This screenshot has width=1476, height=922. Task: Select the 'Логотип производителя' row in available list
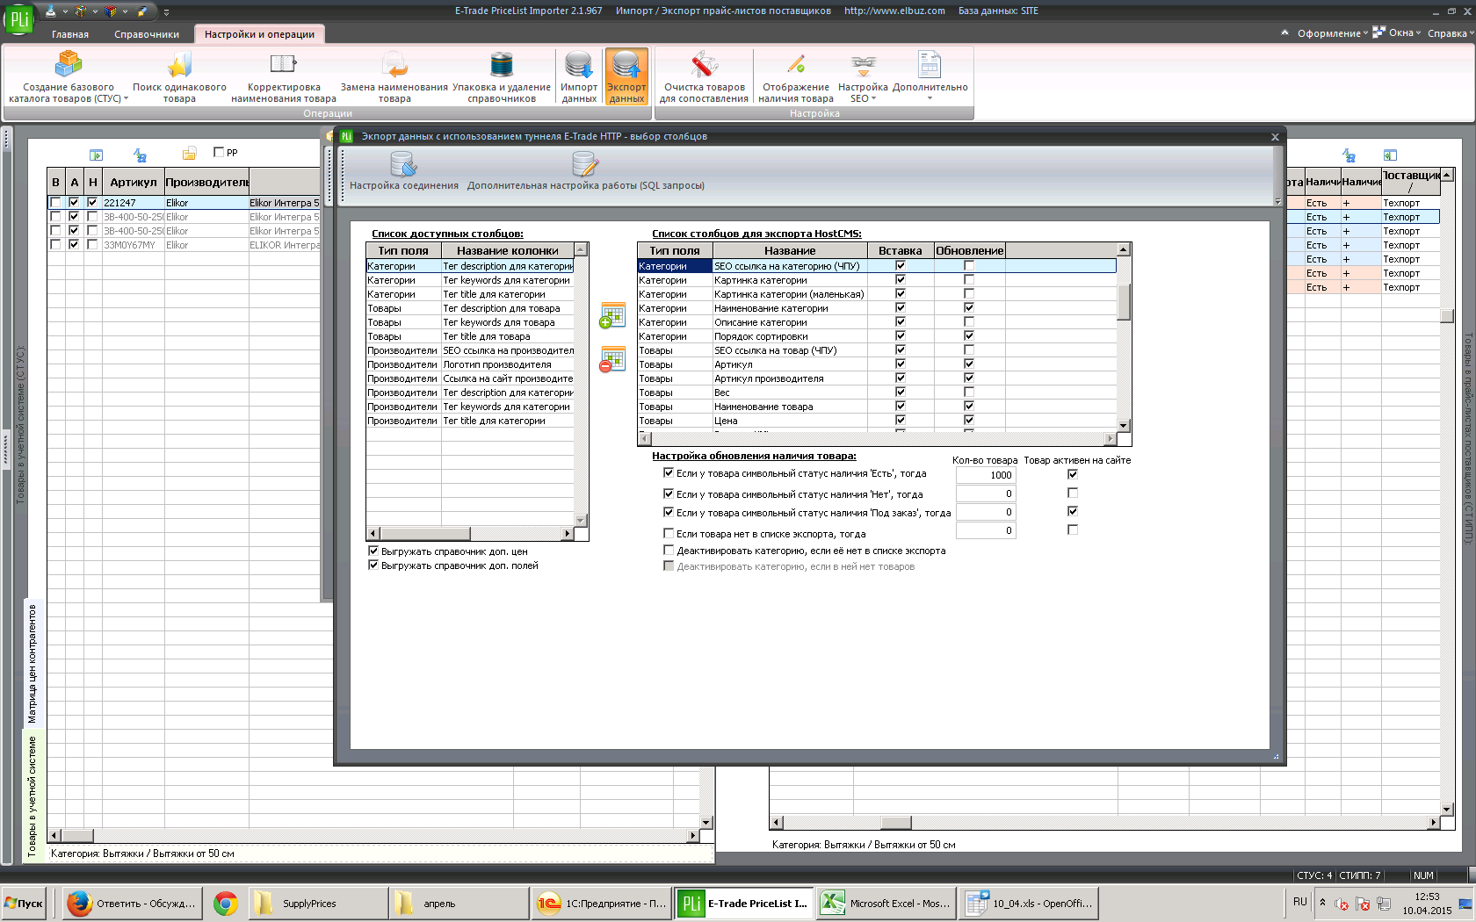point(470,364)
